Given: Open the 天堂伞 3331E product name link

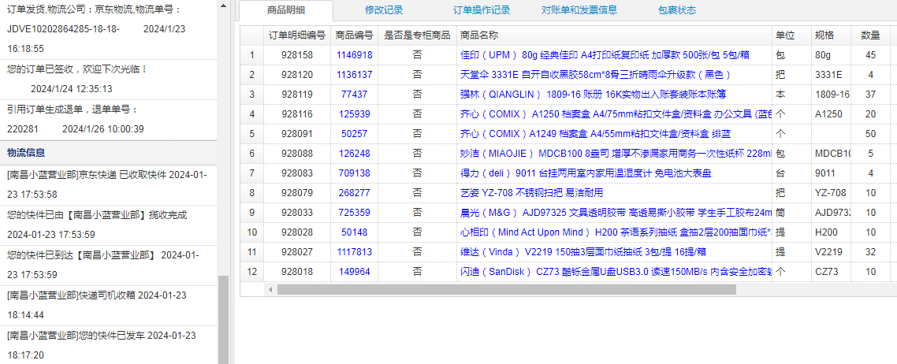Looking at the screenshot, I should (596, 75).
